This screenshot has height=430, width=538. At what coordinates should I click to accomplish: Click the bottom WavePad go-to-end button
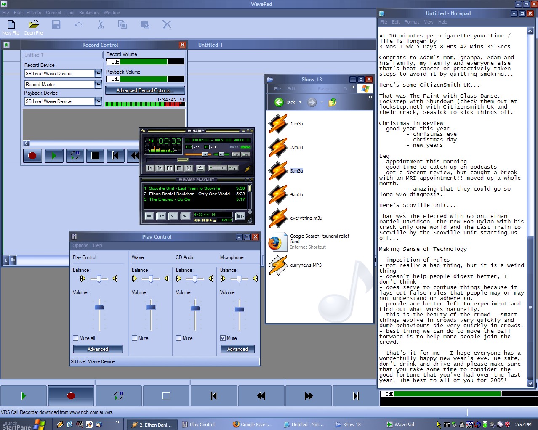click(356, 395)
